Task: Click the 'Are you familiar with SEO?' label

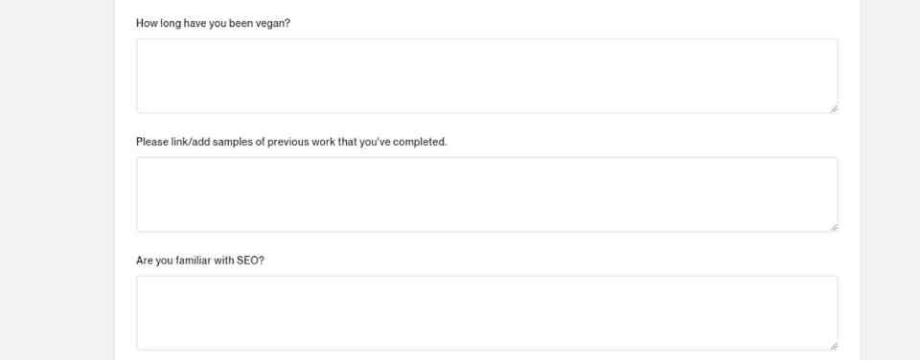Action: pyautogui.click(x=200, y=261)
